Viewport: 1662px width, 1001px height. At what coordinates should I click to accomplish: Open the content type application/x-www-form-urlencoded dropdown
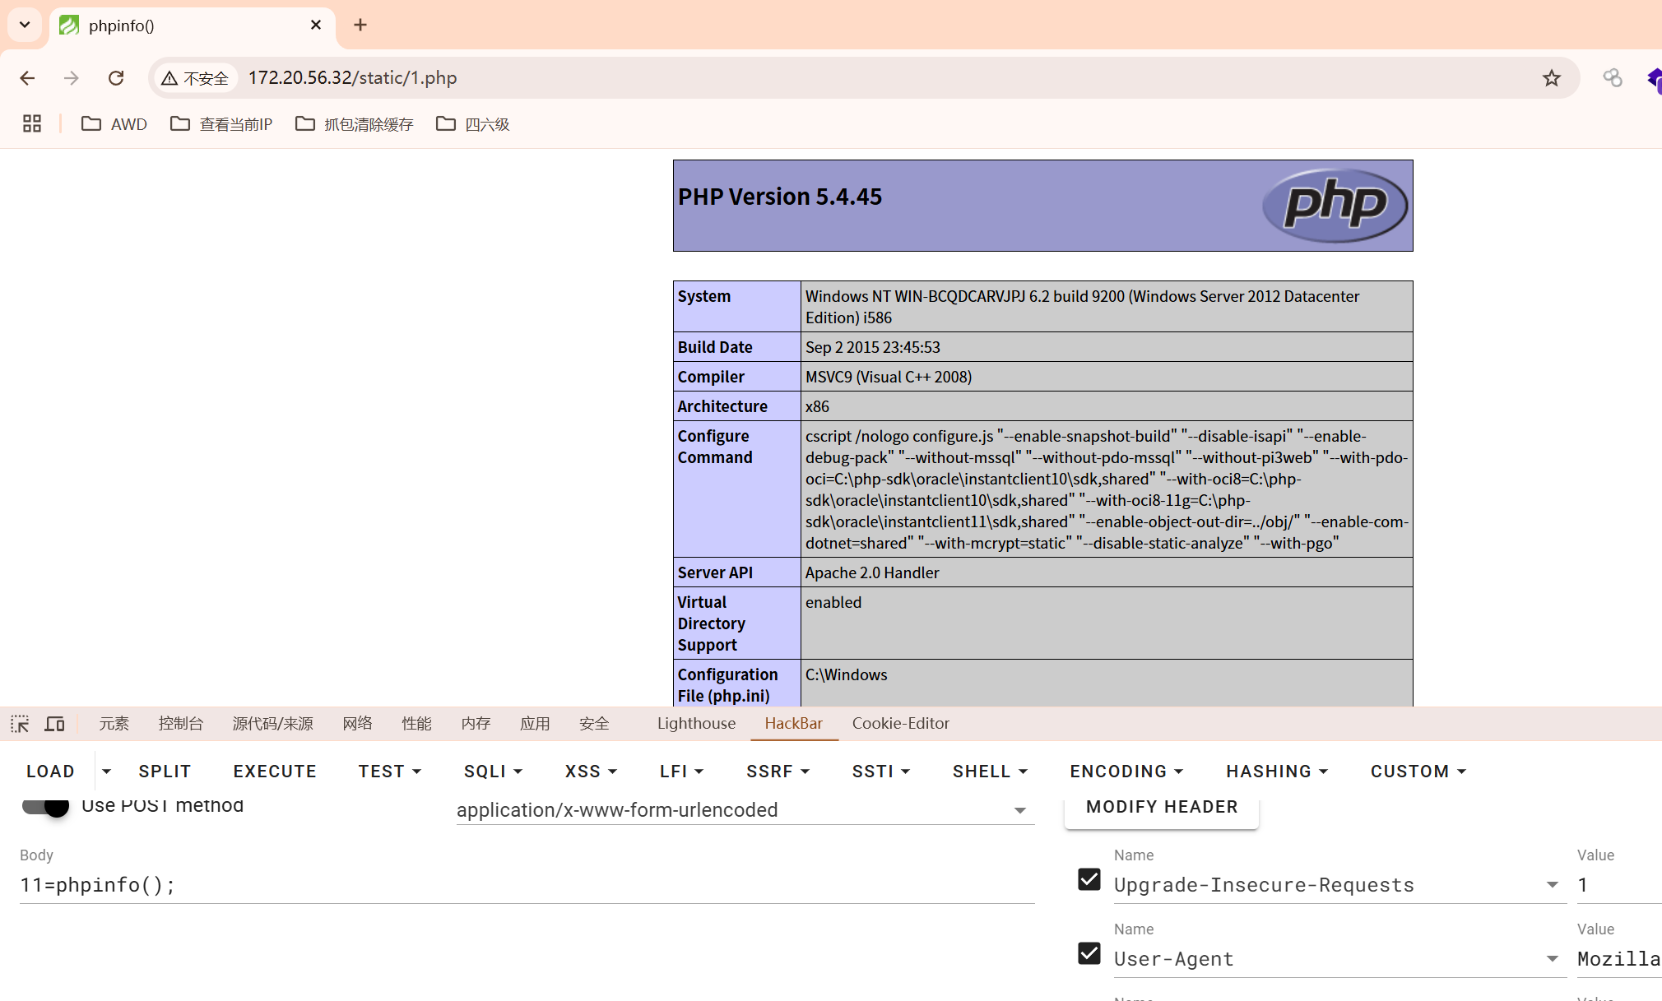(x=745, y=810)
